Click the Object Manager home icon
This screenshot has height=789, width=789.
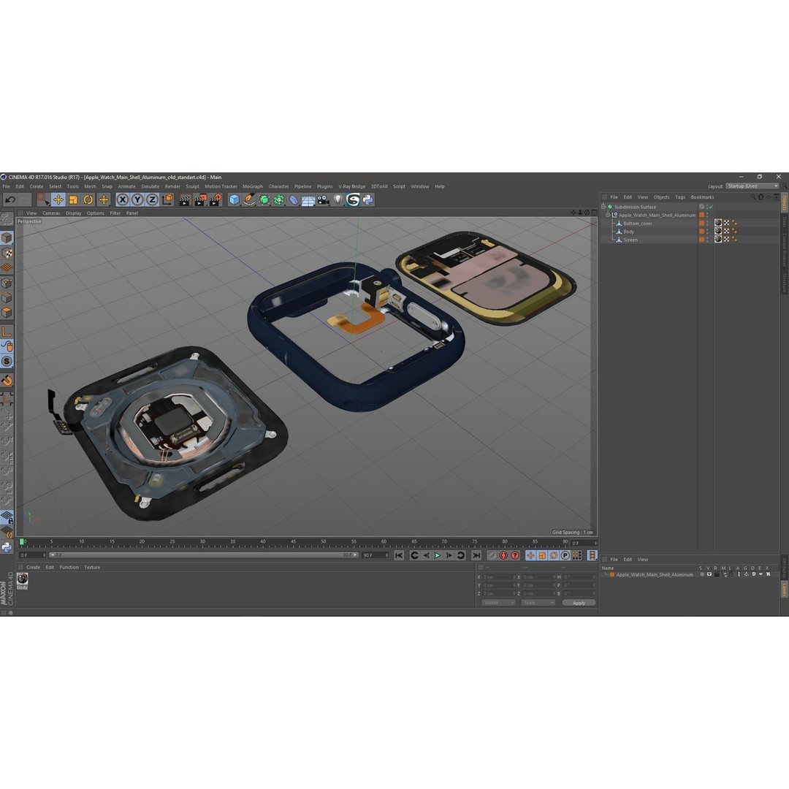click(761, 197)
